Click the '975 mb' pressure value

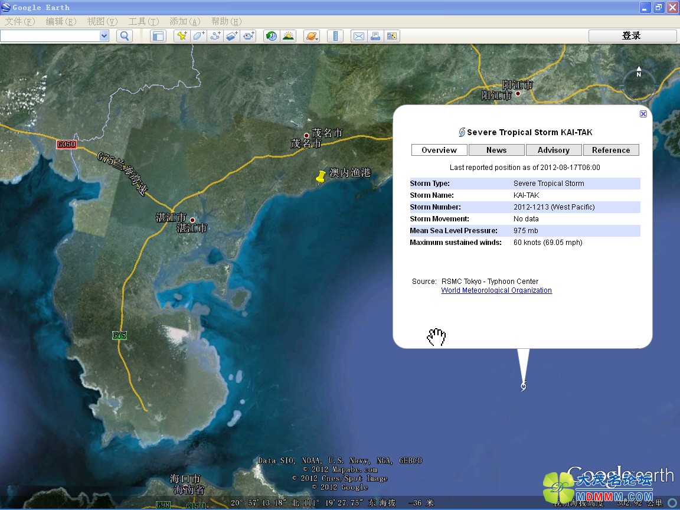click(x=525, y=231)
